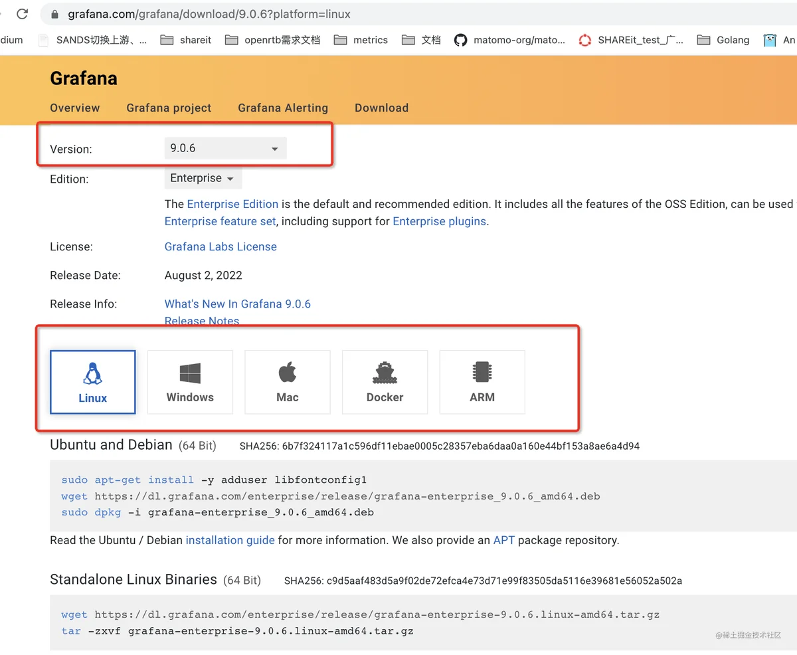Click the sudo dpkg -i command line
Viewport: 797px width, 655px height.
[217, 512]
